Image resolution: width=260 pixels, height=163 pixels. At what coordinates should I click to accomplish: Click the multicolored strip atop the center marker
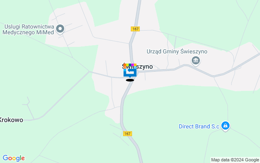[130, 65]
